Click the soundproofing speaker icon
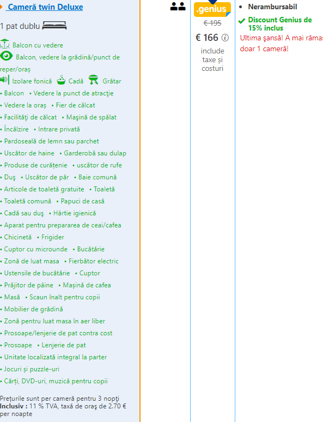Screen dimensions: 323x422 [x=4, y=80]
